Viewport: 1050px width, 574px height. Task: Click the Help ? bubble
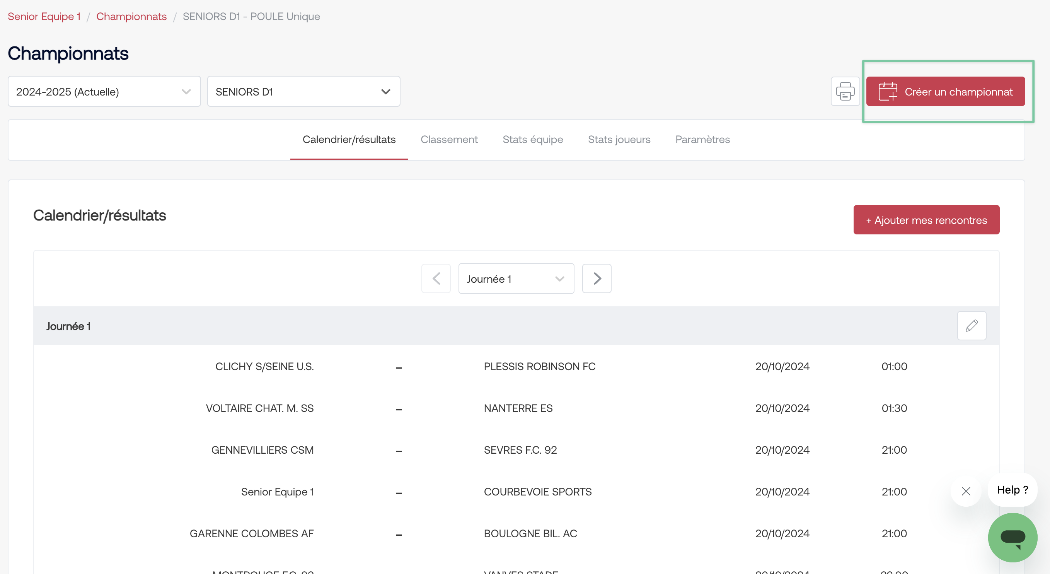tap(1012, 490)
